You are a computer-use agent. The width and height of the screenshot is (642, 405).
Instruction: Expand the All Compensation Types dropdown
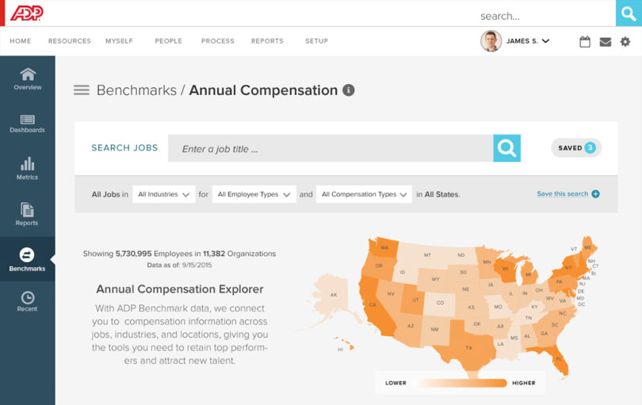(364, 194)
